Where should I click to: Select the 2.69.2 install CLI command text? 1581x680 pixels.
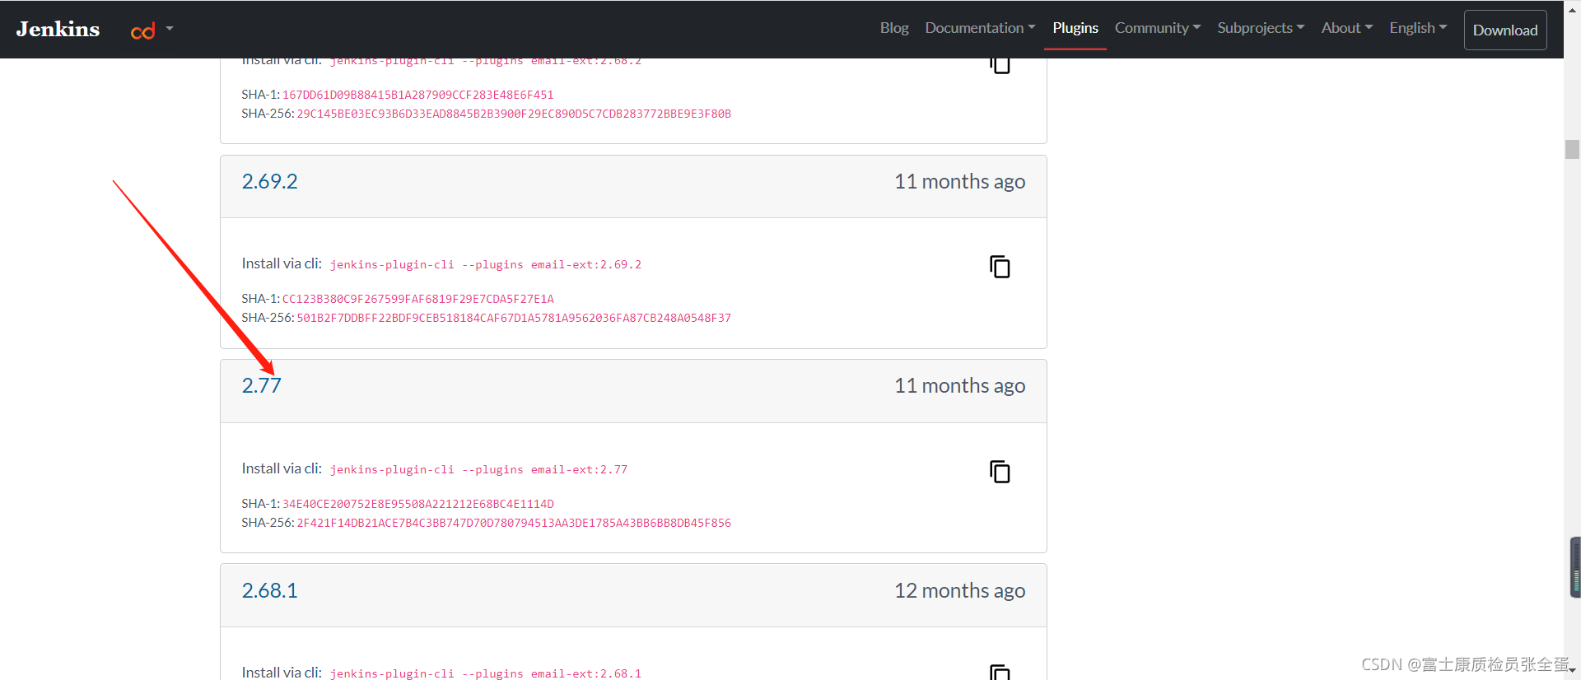tap(486, 264)
